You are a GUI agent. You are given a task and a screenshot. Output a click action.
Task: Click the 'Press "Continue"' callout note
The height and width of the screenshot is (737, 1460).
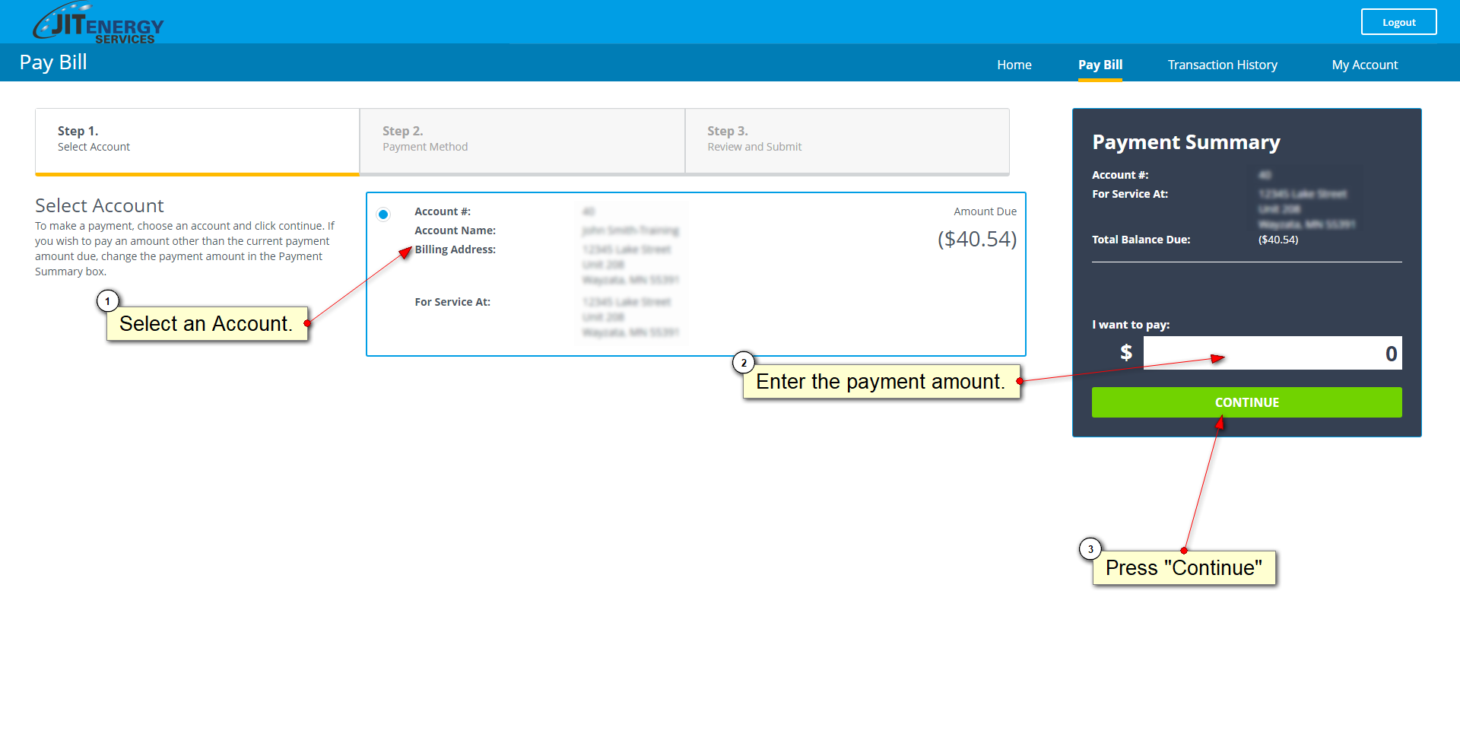click(1183, 568)
